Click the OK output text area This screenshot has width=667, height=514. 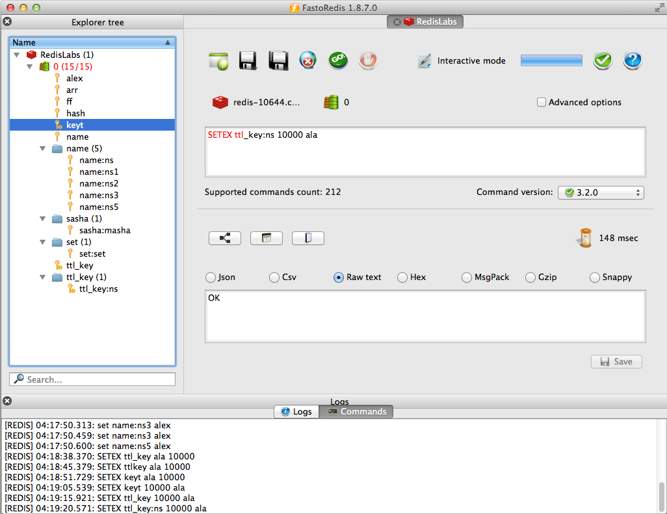click(x=425, y=316)
